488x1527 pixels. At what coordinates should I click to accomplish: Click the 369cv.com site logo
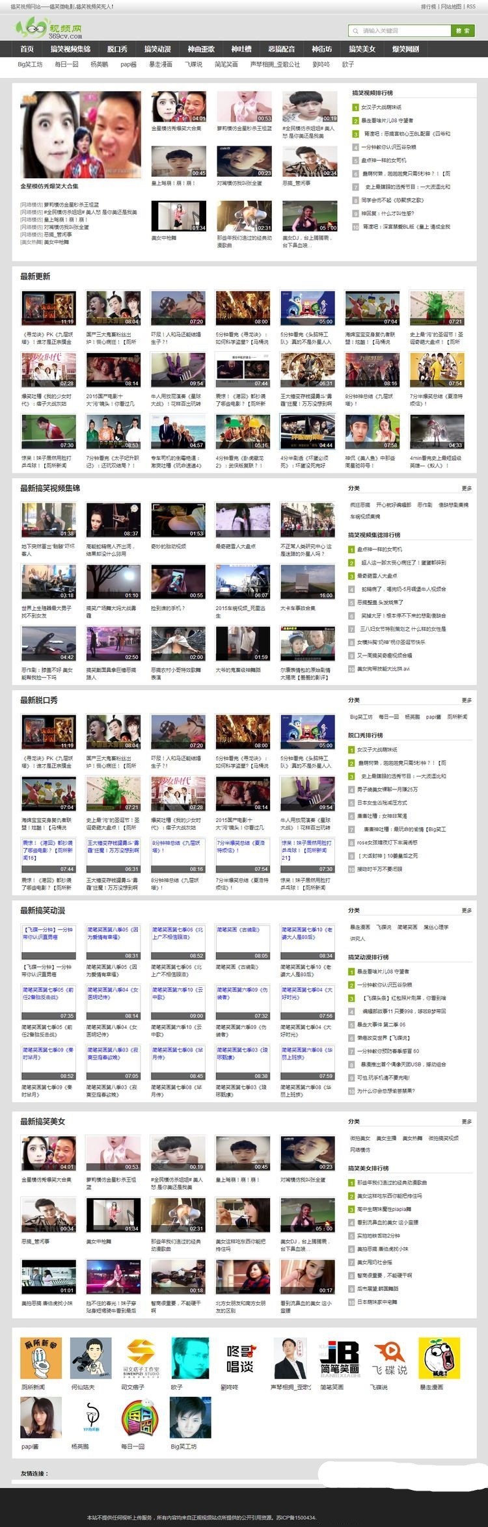pyautogui.click(x=50, y=29)
